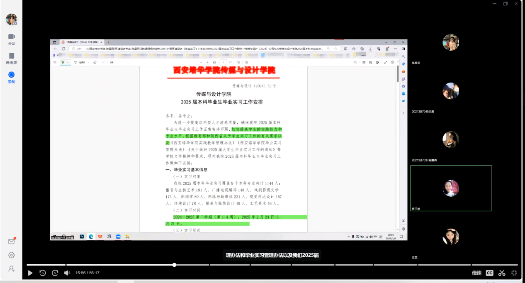Open the mail inbox icon in sidebar

pos(12,241)
